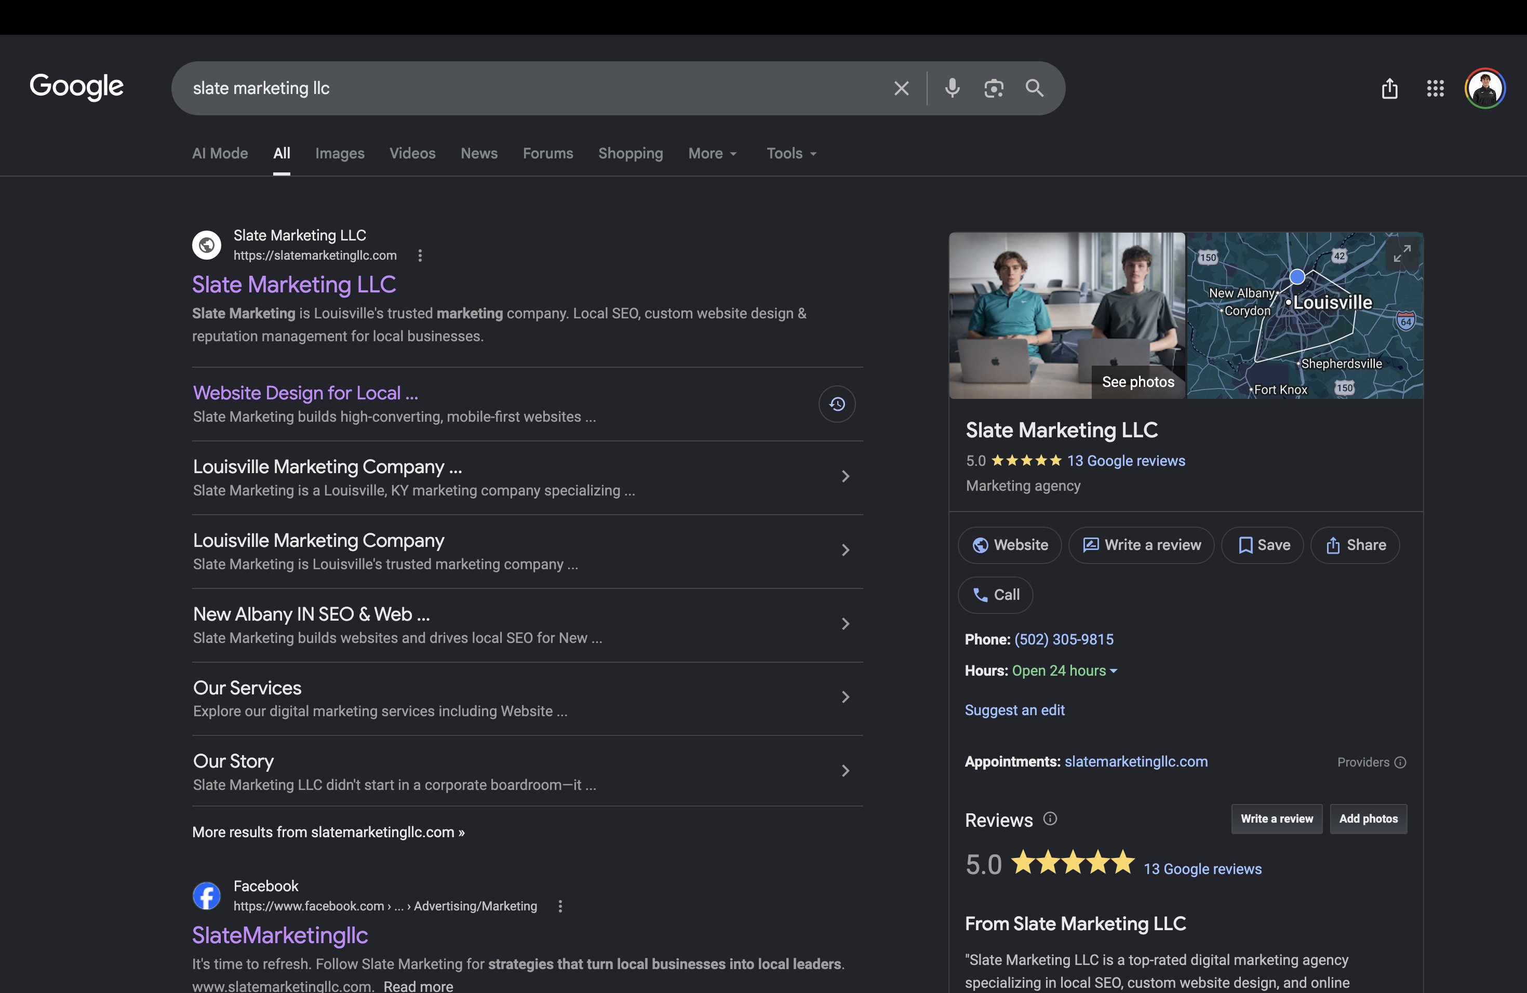This screenshot has width=1527, height=993.
Task: Click Read more in the Facebook snippet
Action: (x=418, y=986)
